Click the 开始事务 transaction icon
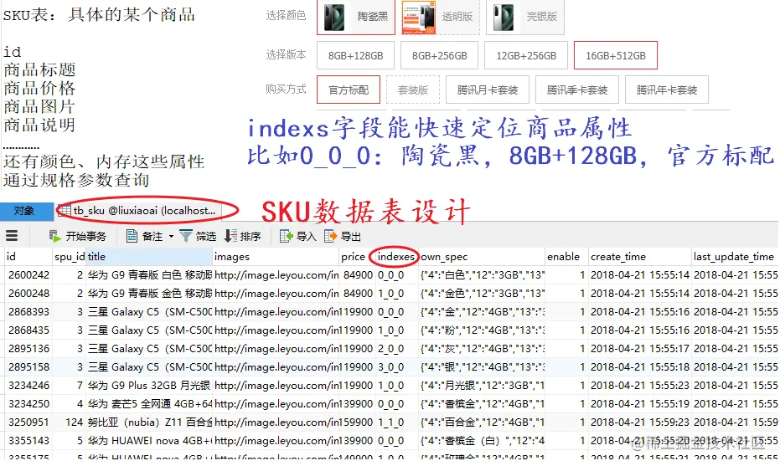The image size is (780, 466). coord(54,237)
